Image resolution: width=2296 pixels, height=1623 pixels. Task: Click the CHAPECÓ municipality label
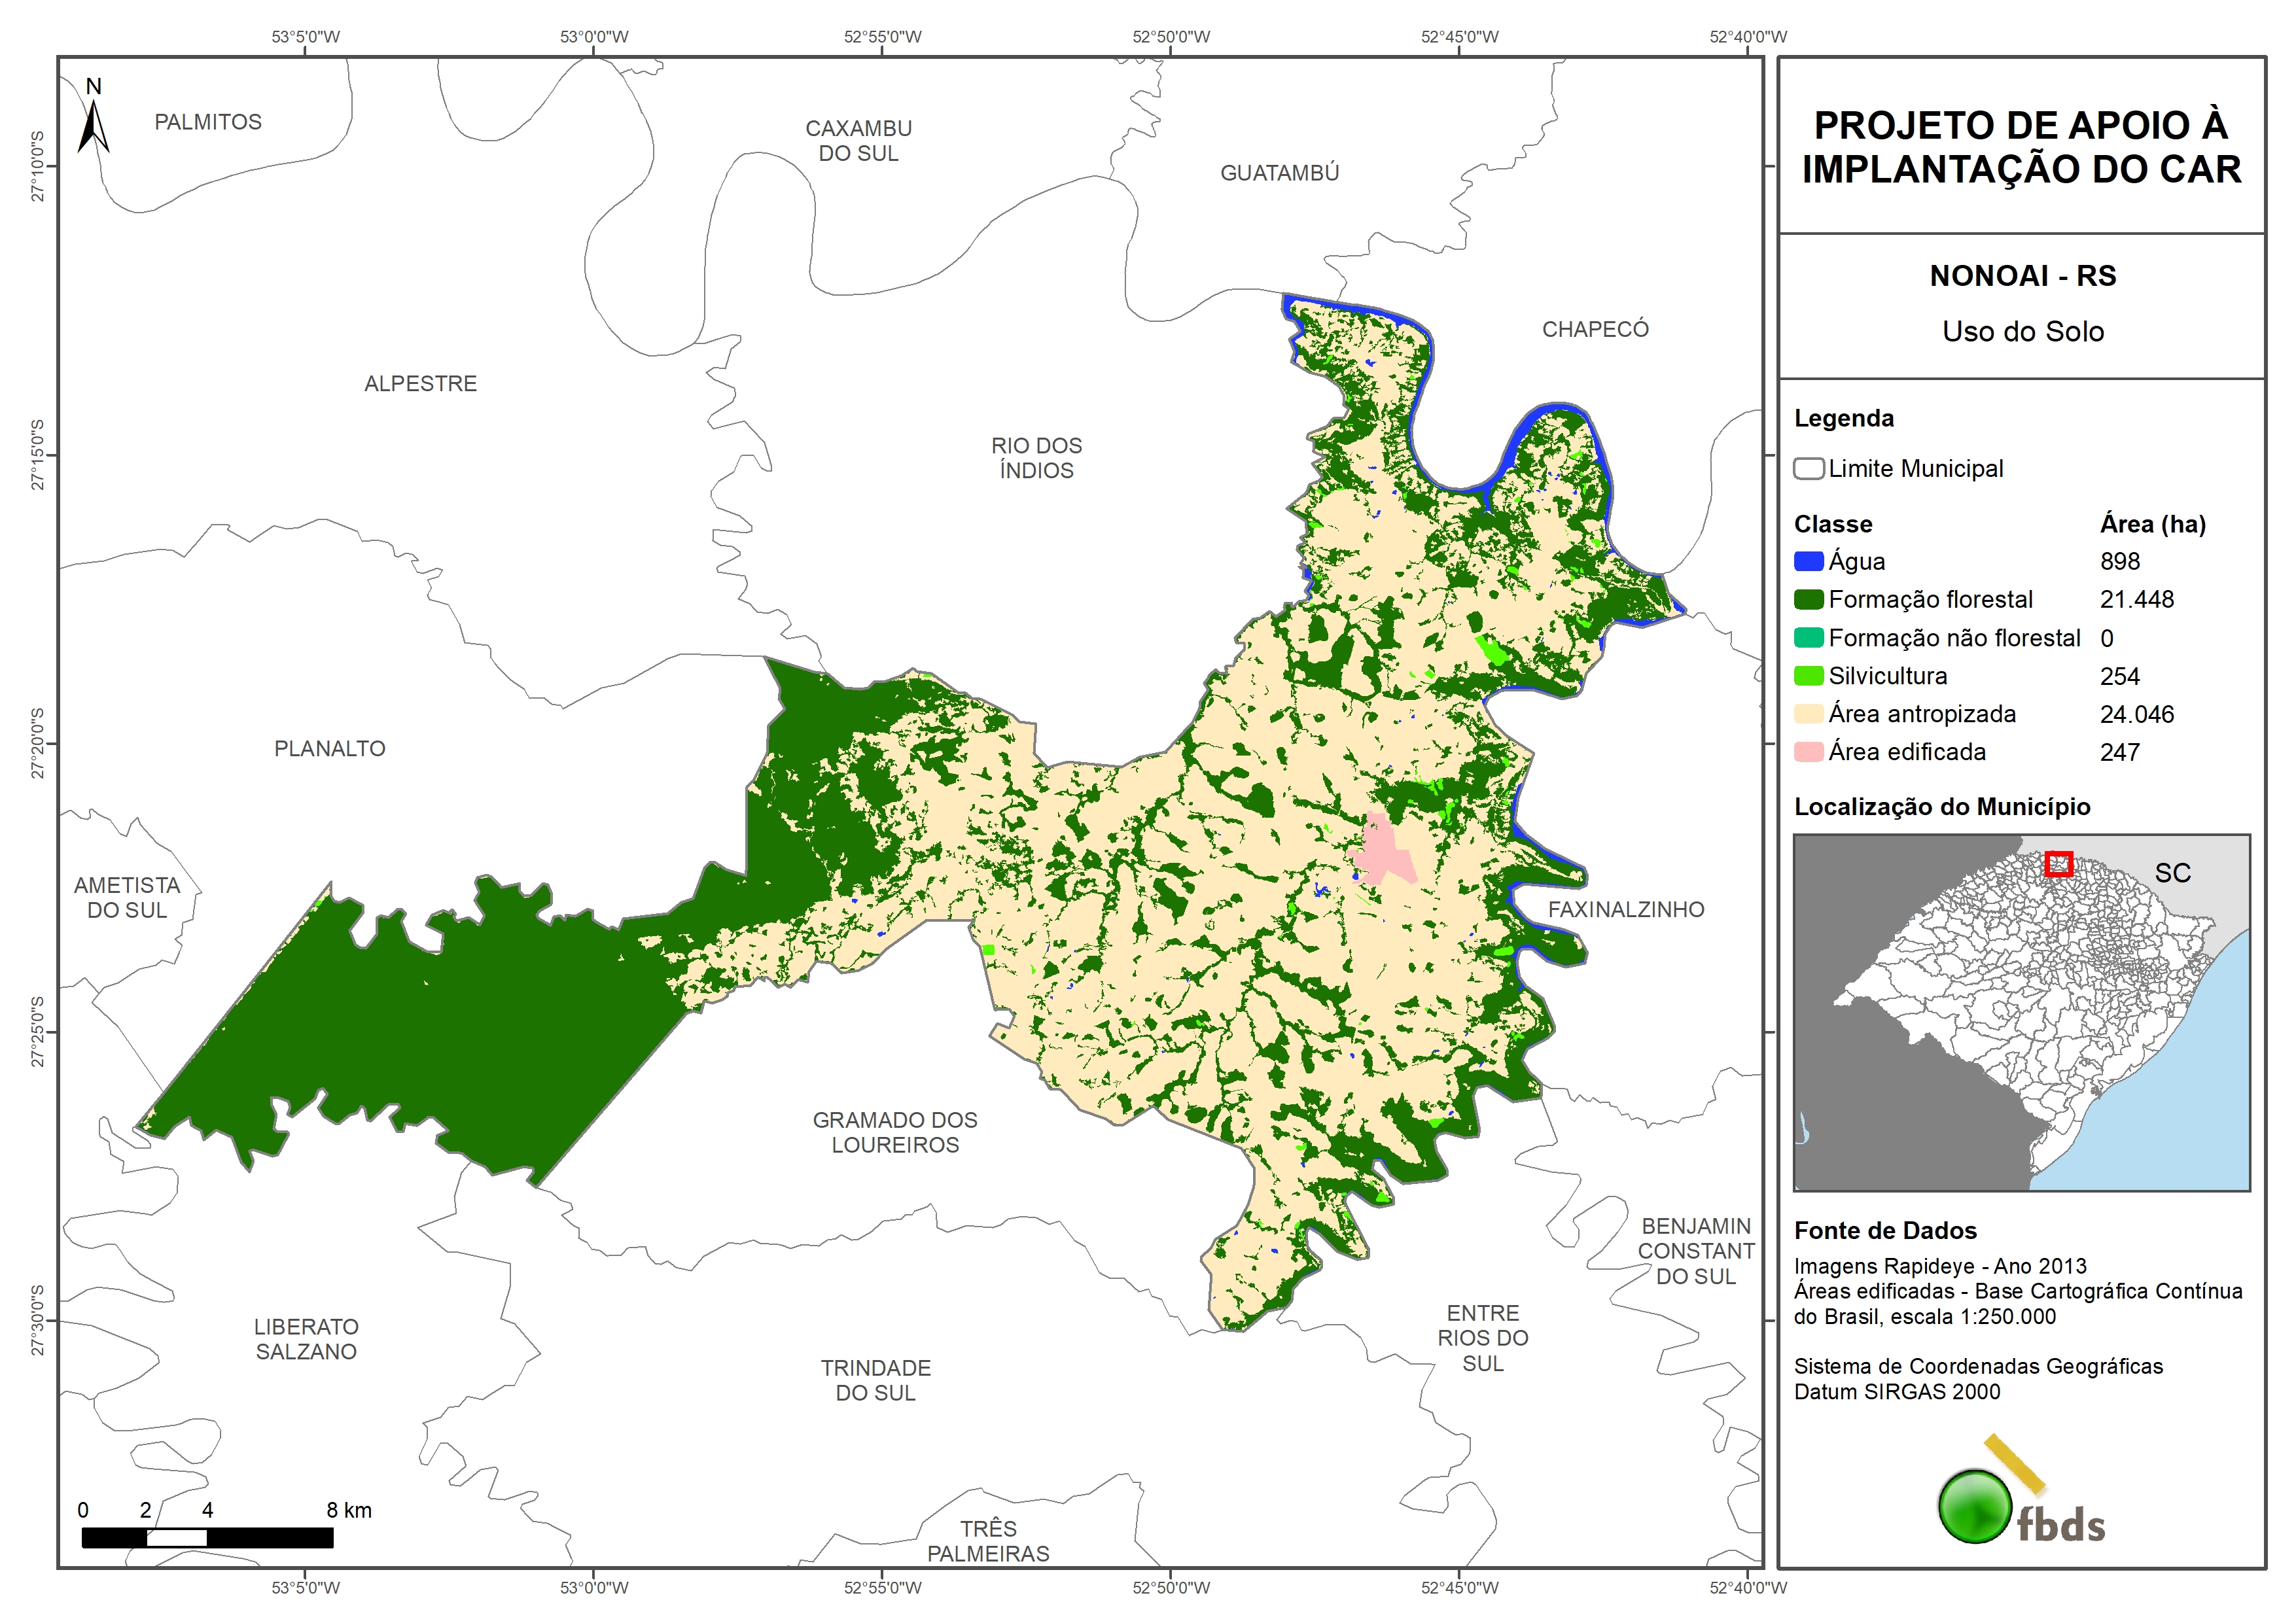pyautogui.click(x=1595, y=330)
